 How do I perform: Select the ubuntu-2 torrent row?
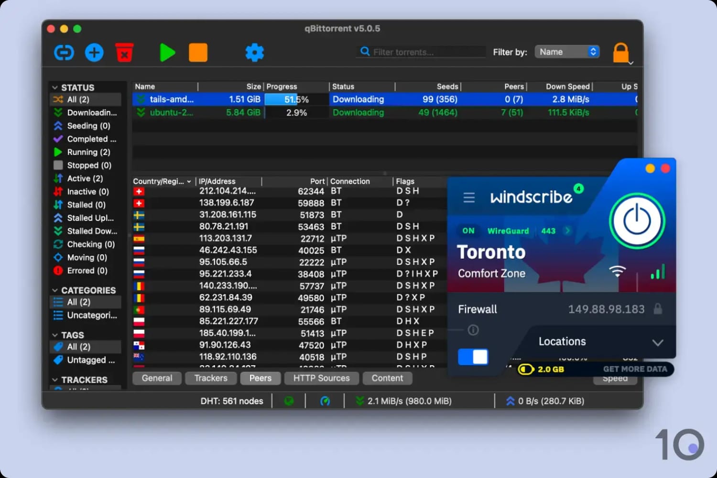coord(385,112)
